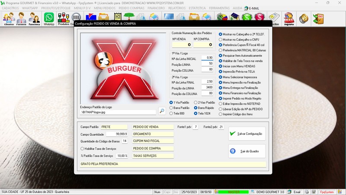Image resolution: width=346 pixels, height=195 pixels.
Task: Choose Preferência MATRICIAL 80 Colunas
Action: tap(242, 50)
